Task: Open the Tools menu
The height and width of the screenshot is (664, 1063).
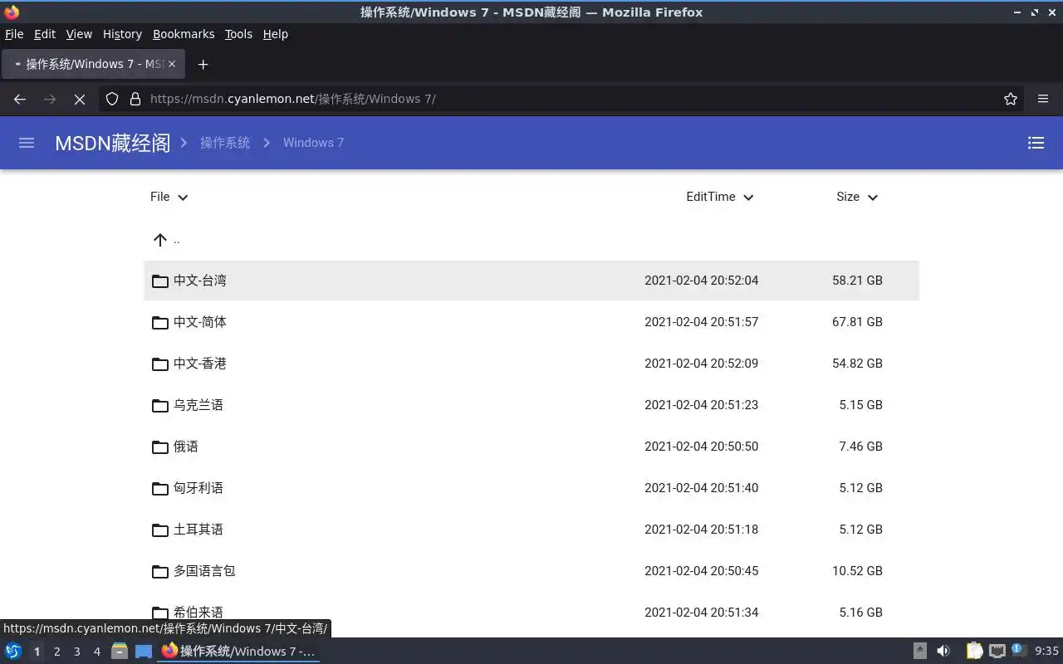Action: click(x=238, y=34)
